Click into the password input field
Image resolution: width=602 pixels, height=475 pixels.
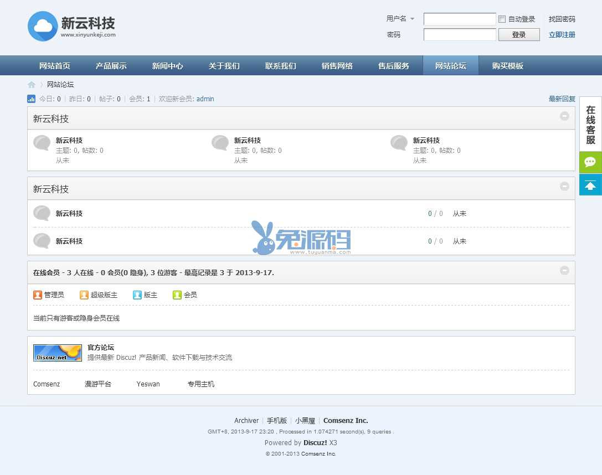460,35
